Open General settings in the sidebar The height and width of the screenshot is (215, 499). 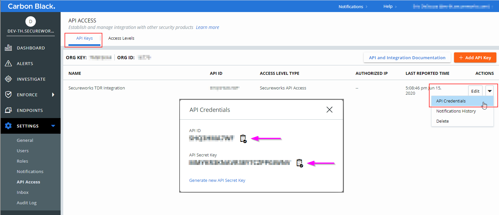click(x=25, y=140)
